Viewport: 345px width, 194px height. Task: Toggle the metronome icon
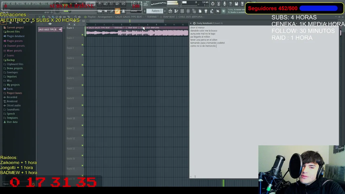point(100,4)
